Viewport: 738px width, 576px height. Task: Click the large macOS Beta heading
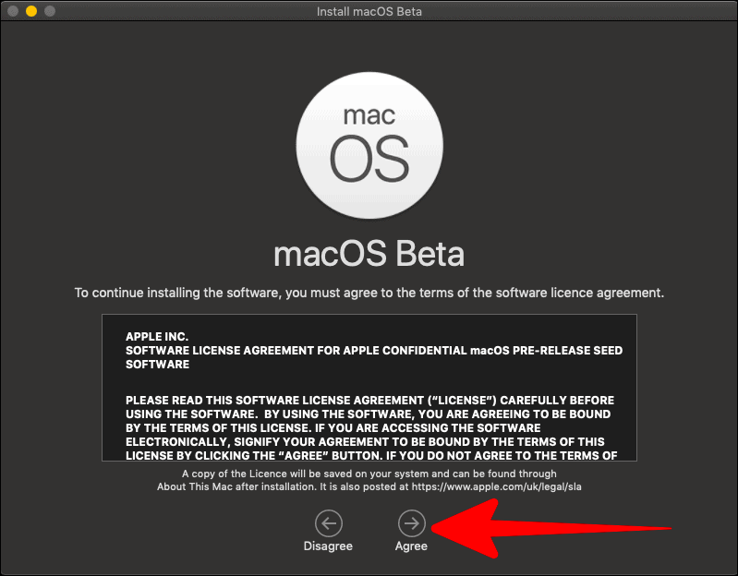pos(369,254)
